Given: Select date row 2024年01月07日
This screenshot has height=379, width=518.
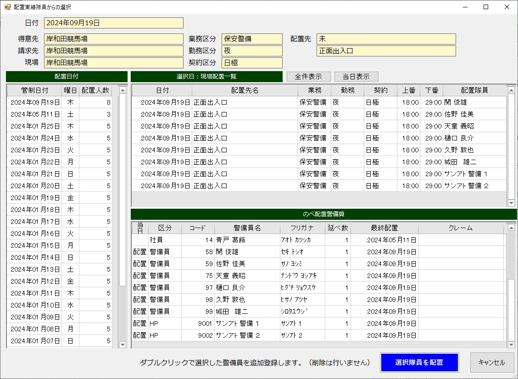Looking at the screenshot, I should coord(60,340).
